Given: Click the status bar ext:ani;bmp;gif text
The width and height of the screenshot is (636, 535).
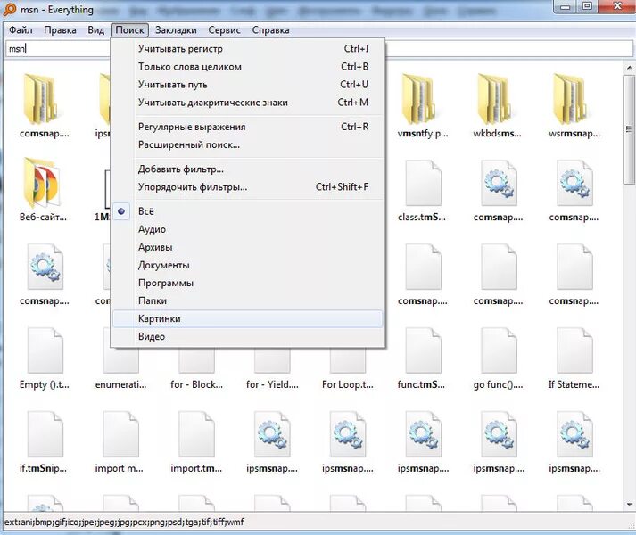Looking at the screenshot, I should coord(124,522).
